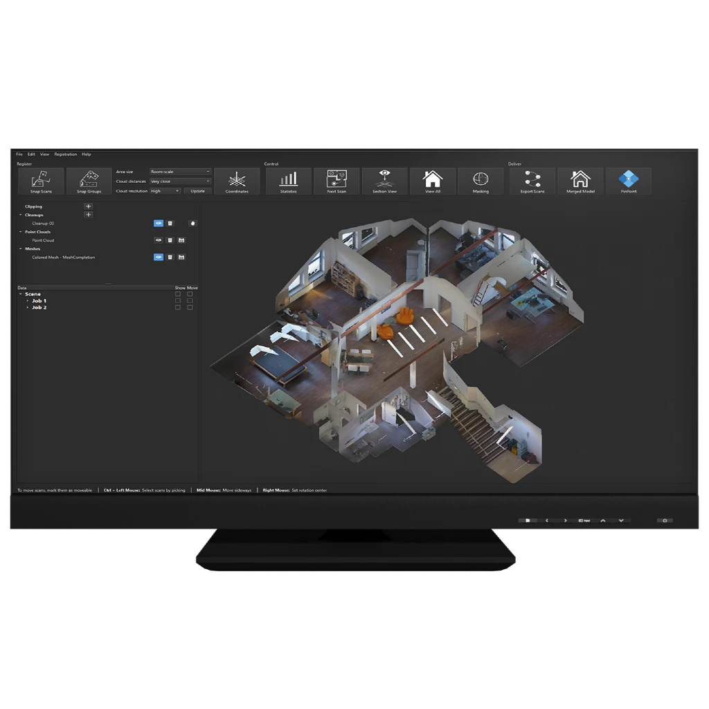Check the Show box for Job 1
The image size is (709, 709).
(x=178, y=300)
